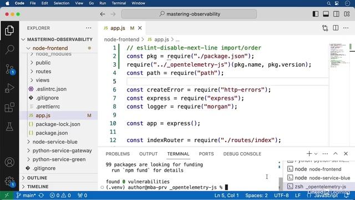
Task: Click the mastering-observability command center search
Action: [x=189, y=14]
